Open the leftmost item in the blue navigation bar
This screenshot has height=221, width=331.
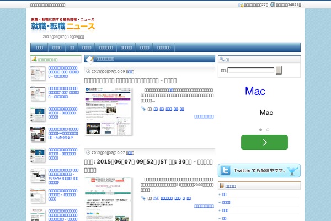39,48
